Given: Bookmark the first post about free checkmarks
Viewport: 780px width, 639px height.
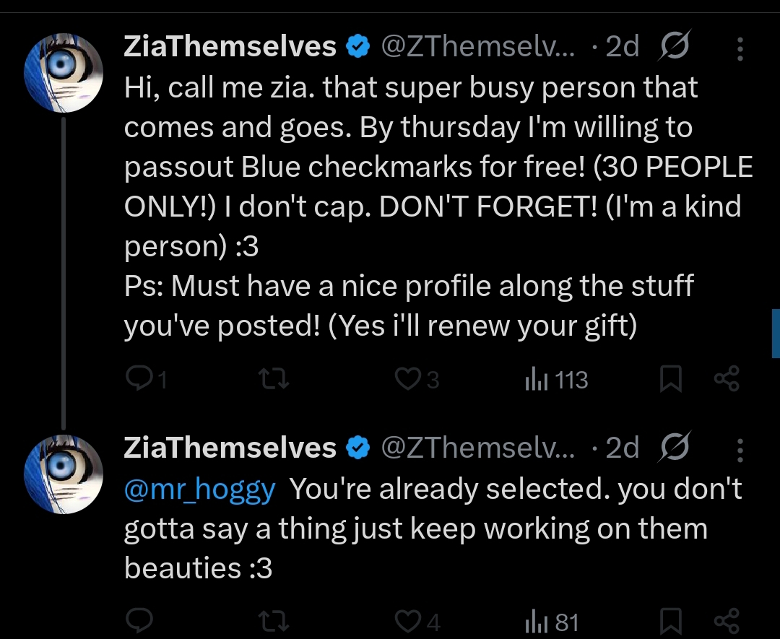Looking at the screenshot, I should (671, 380).
